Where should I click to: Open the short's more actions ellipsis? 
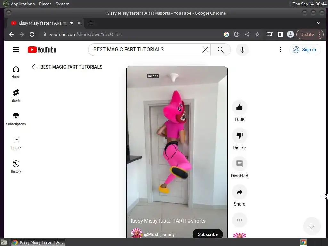(x=240, y=220)
